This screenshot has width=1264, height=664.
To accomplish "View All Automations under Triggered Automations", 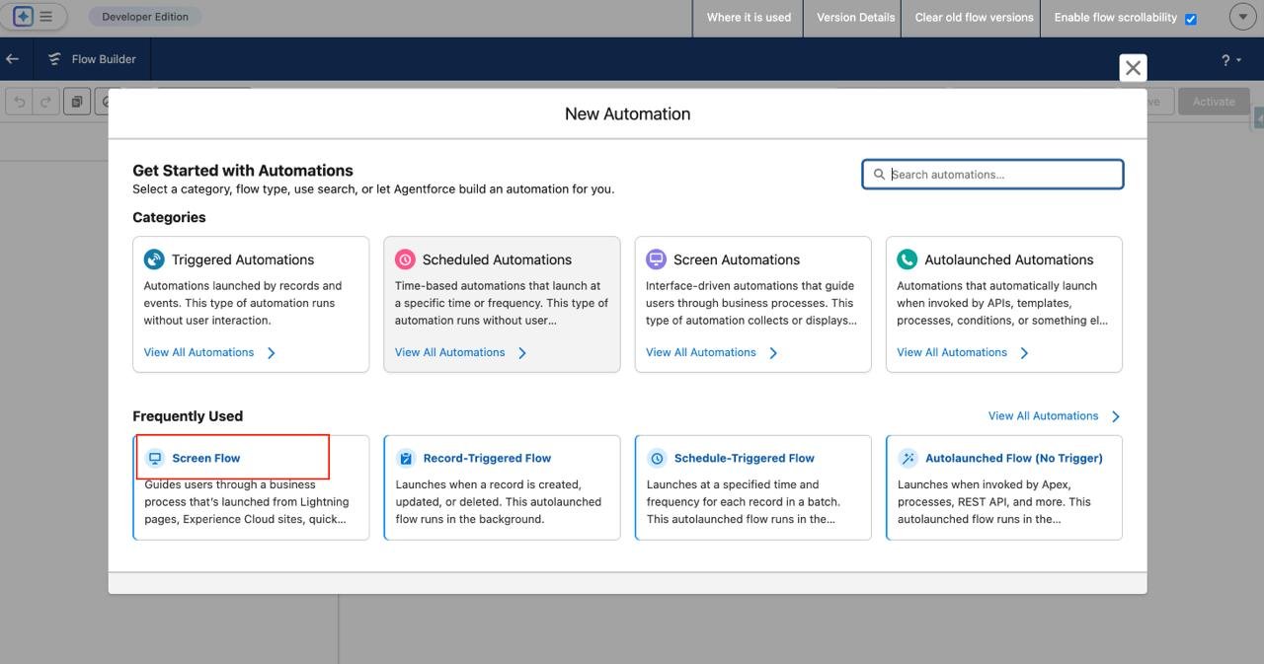I will click(x=199, y=352).
